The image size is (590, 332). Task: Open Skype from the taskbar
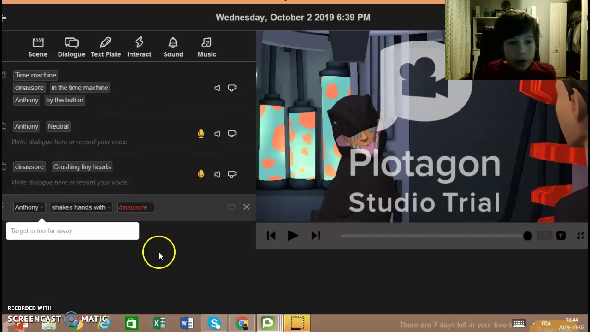(215, 324)
